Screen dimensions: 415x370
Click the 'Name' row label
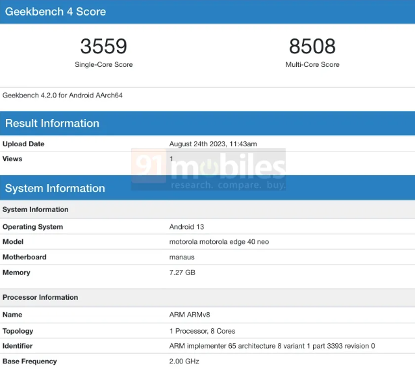tap(12, 315)
